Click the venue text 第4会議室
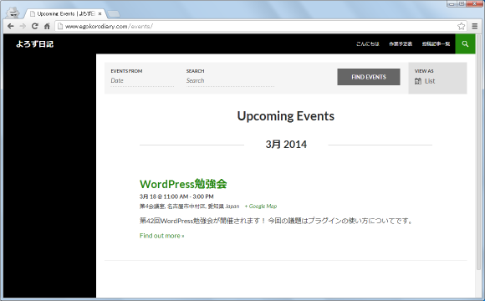The image size is (485, 301). (152, 206)
